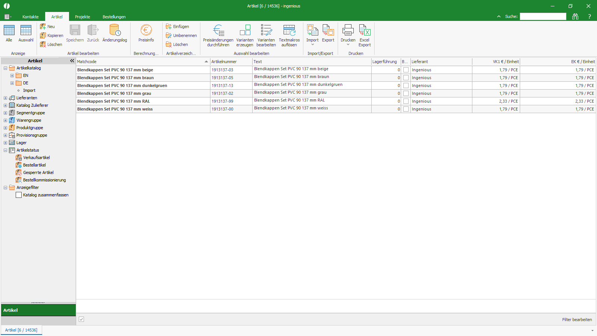This screenshot has width=597, height=336.
Task: Open the Preisinfo euro icon
Action: pyautogui.click(x=146, y=30)
